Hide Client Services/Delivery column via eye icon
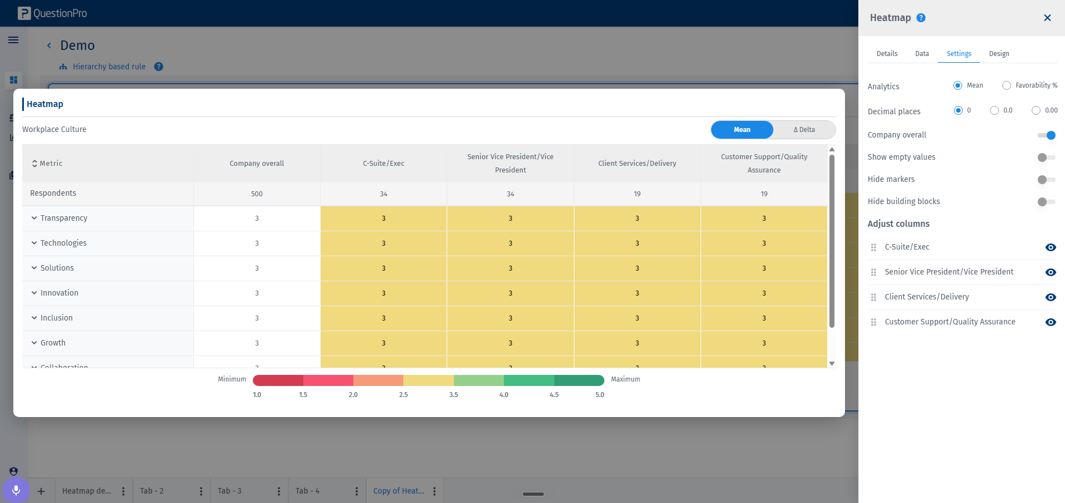 click(1051, 297)
